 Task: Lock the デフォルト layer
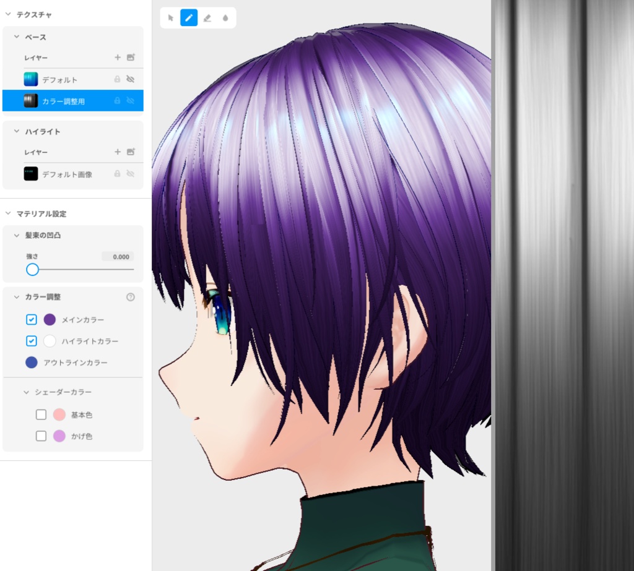[x=117, y=79]
